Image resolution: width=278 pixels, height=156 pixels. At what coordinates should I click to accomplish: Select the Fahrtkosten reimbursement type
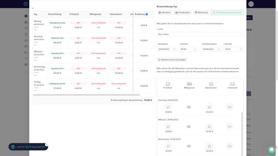coord(183,13)
